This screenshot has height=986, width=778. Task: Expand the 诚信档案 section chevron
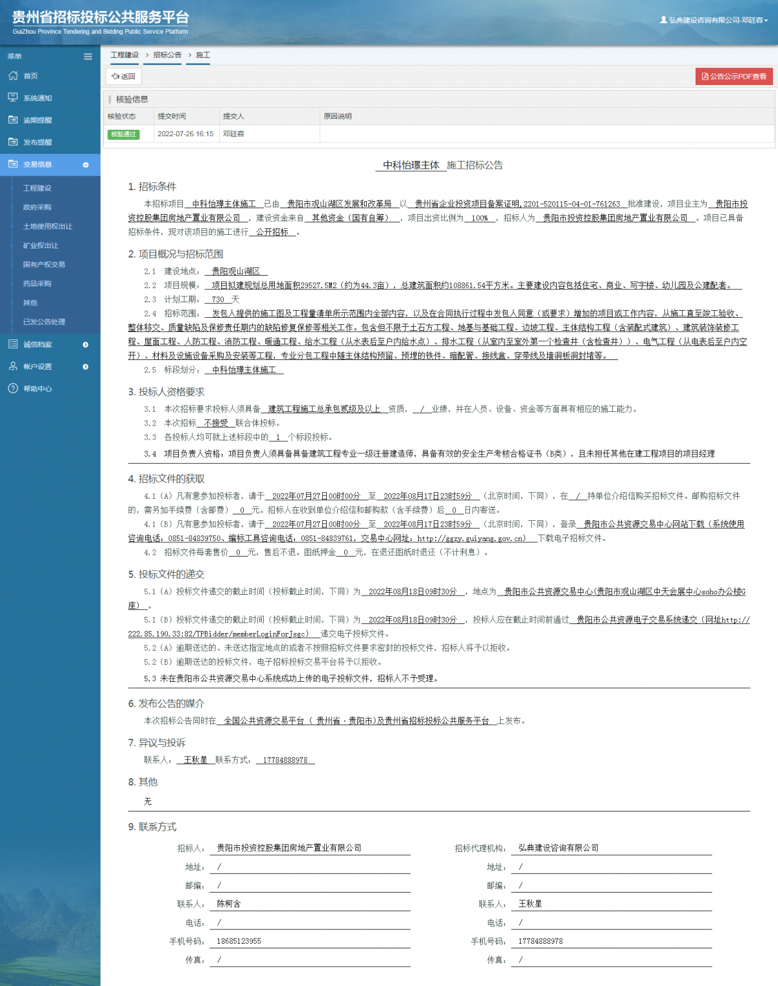pyautogui.click(x=84, y=345)
